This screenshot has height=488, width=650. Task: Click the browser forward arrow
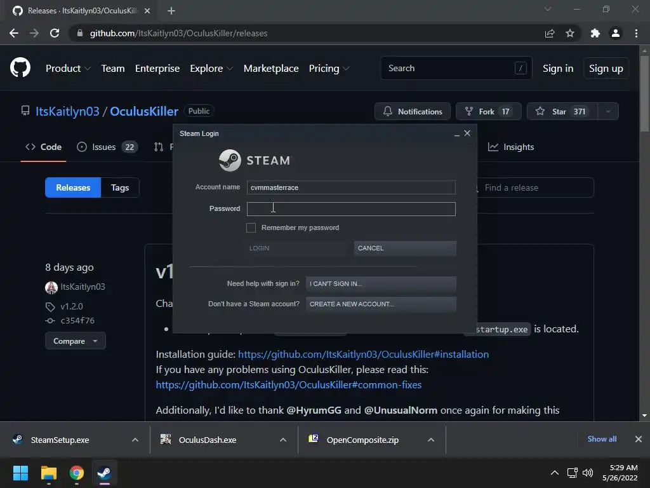pos(34,33)
